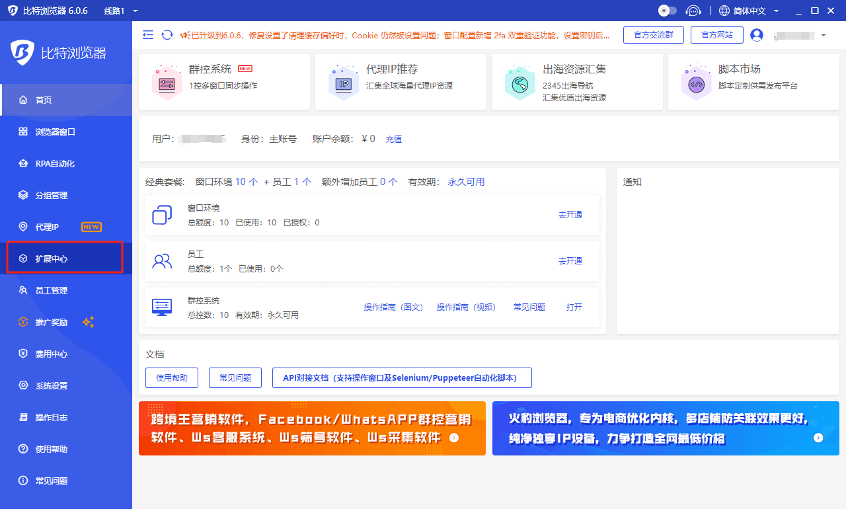
Task: Click the NEW tag on 群控系统 card
Action: pyautogui.click(x=245, y=68)
